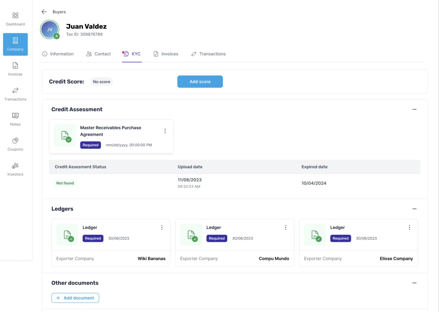Click the Add document button
The width and height of the screenshot is (439, 312).
[x=75, y=298]
